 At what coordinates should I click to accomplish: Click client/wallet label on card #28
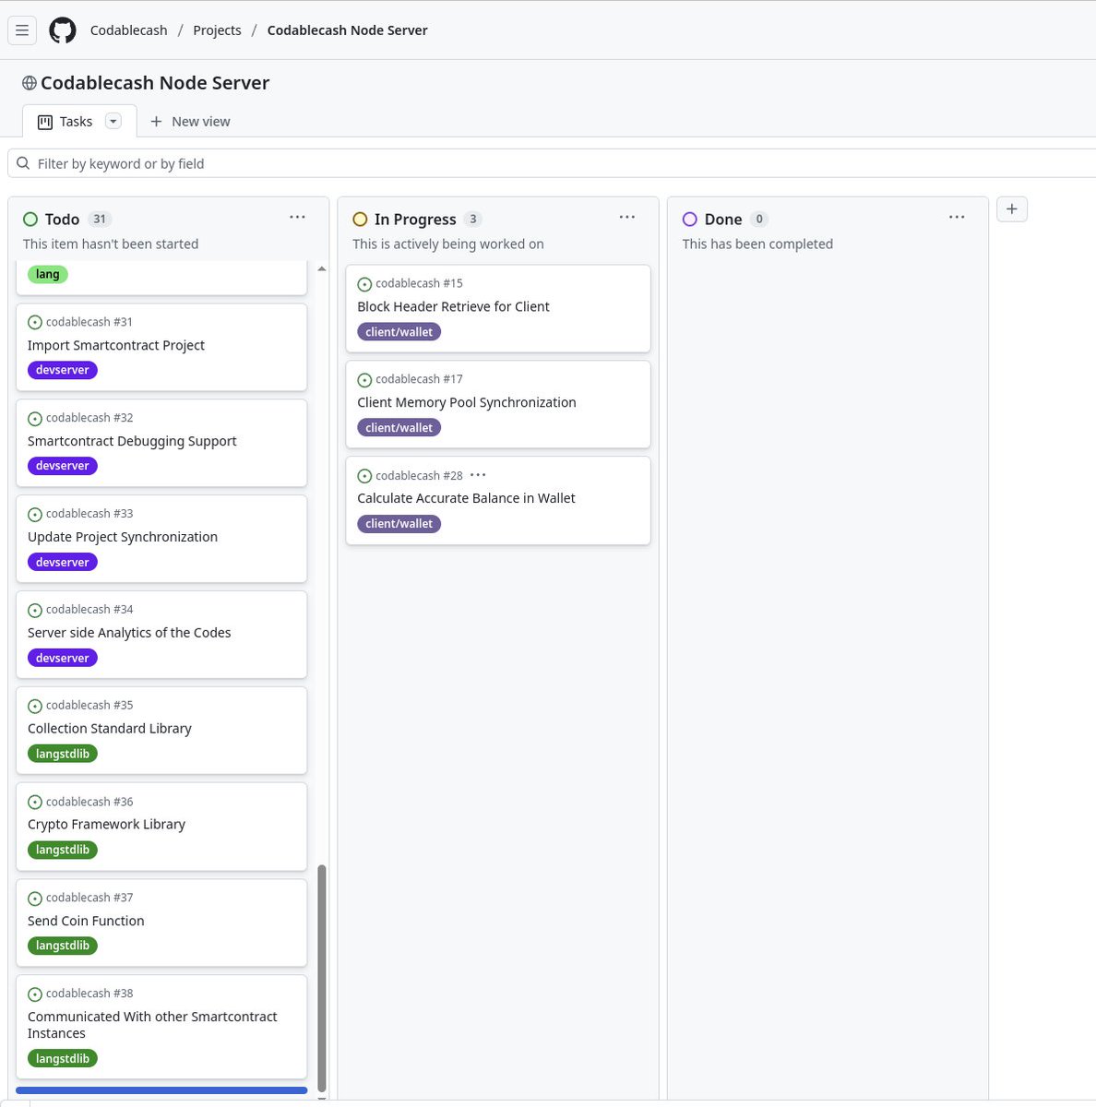399,524
